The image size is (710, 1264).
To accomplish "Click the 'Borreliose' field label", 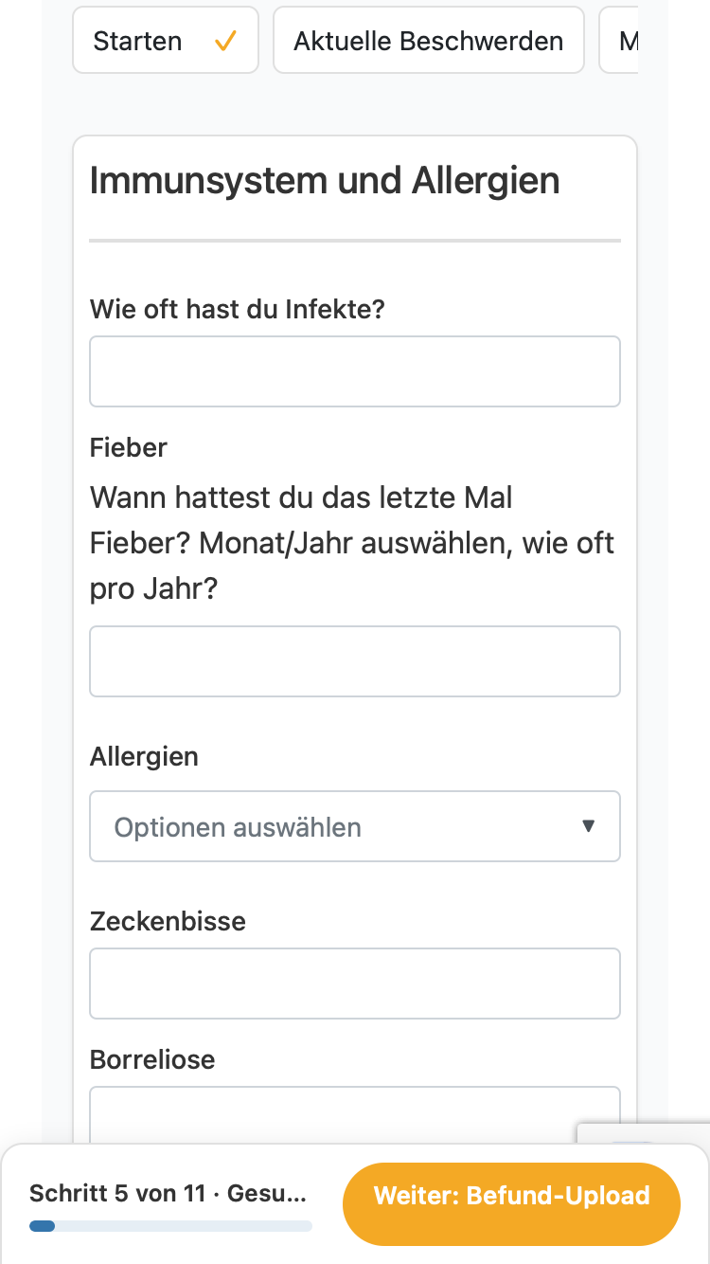I will (x=152, y=1059).
